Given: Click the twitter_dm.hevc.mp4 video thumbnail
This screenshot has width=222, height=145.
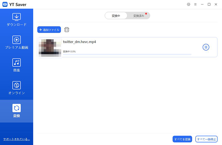Looking at the screenshot, I should point(50,48).
